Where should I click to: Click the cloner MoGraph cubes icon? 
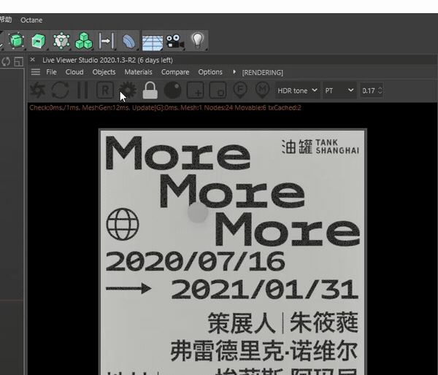click(84, 41)
